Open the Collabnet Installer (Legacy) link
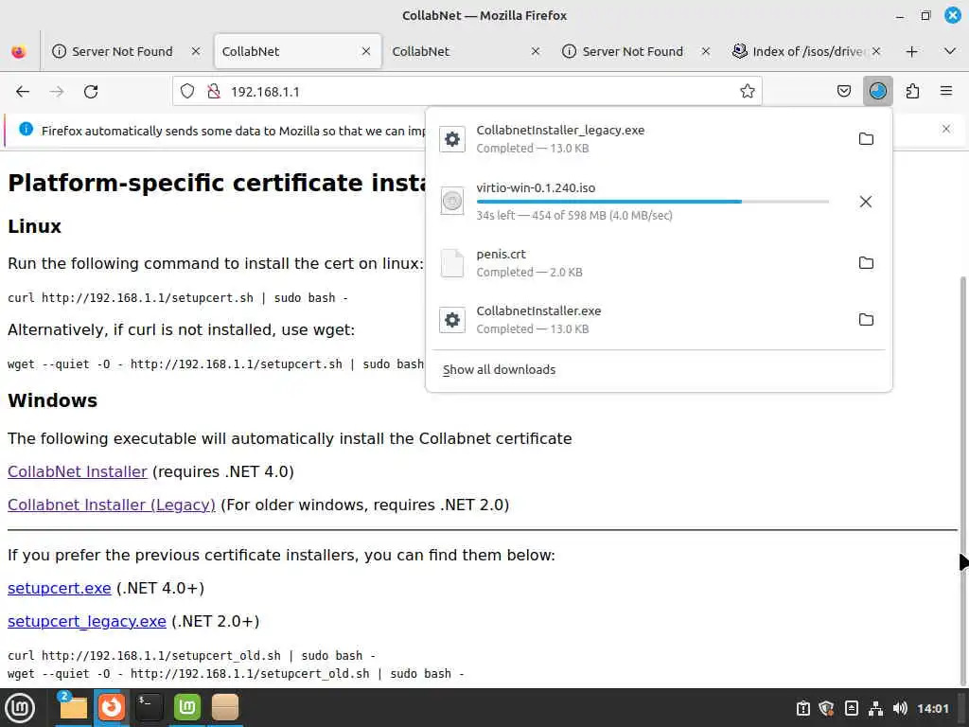This screenshot has height=727, width=969. [112, 505]
